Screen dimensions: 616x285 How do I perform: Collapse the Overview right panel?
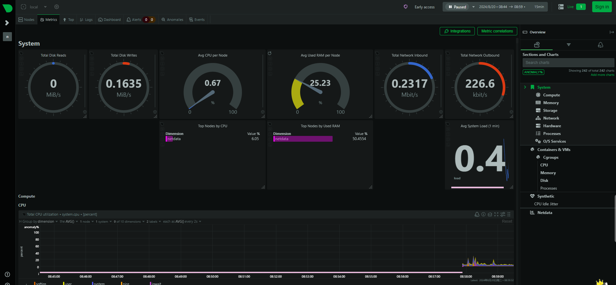click(611, 32)
